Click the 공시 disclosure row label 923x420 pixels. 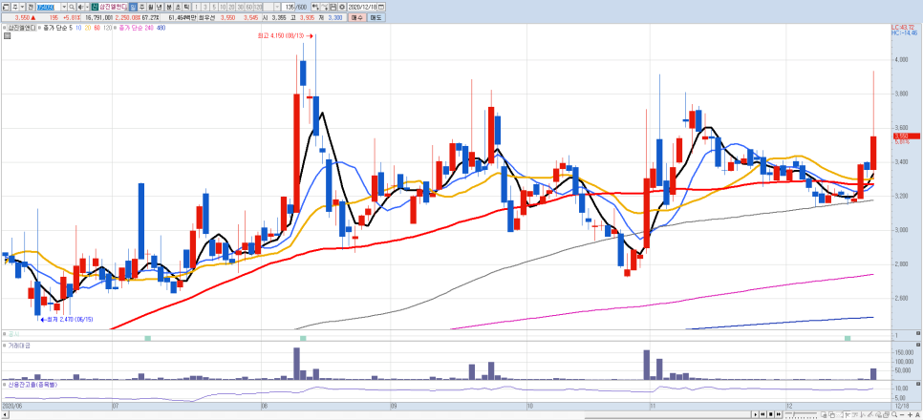coord(12,334)
